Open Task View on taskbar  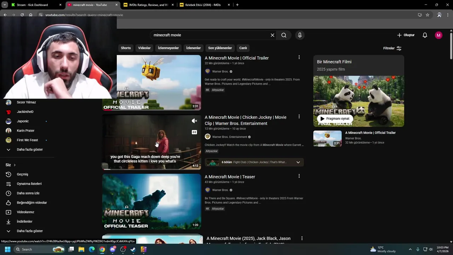71,249
